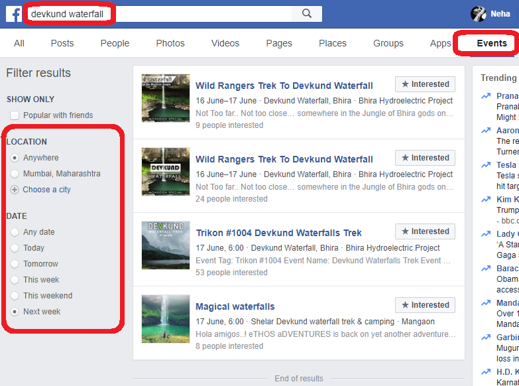Switch to the Places tab
Screen dimensions: 519x386
(x=333, y=43)
